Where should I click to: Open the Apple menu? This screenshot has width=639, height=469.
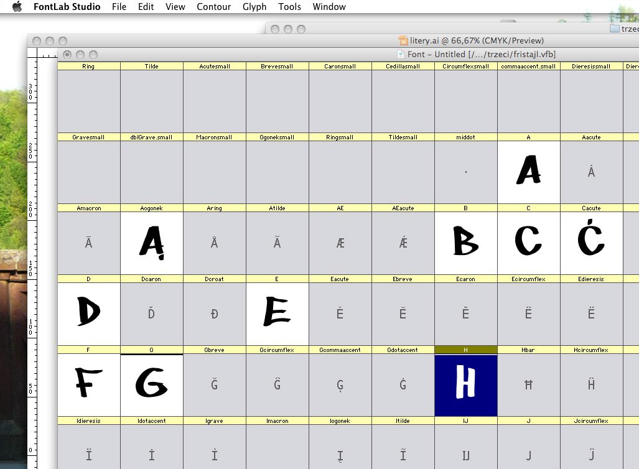[x=17, y=6]
